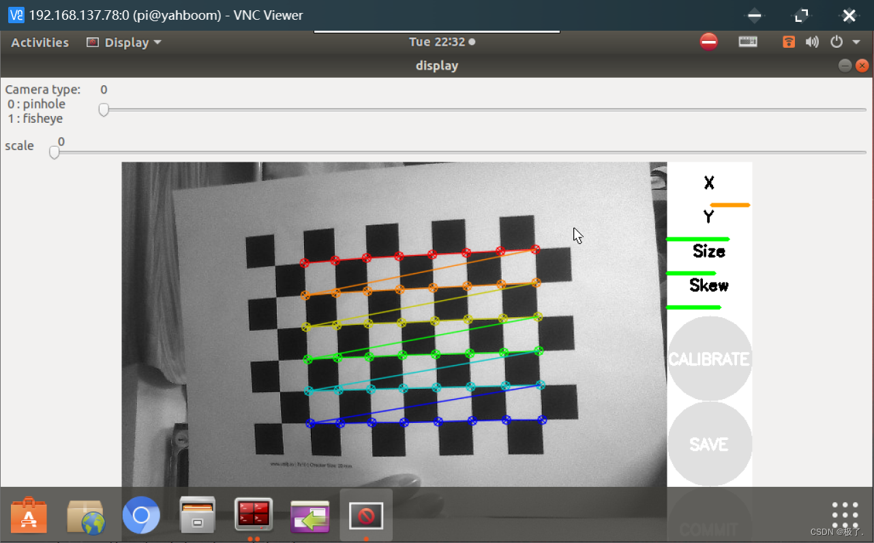
Task: Launch the package and globe dock app
Action: click(x=85, y=515)
